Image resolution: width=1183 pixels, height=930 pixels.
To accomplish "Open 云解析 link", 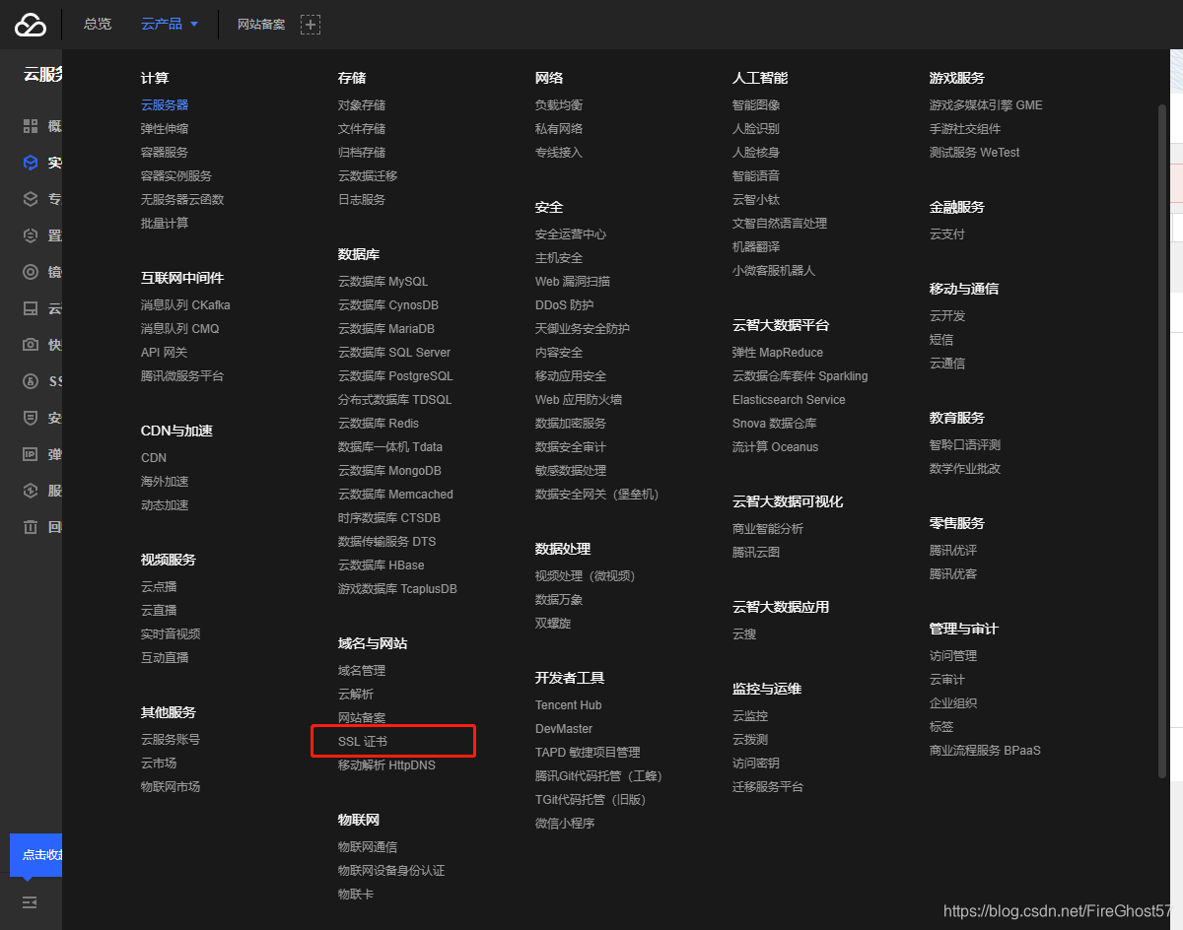I will [356, 694].
